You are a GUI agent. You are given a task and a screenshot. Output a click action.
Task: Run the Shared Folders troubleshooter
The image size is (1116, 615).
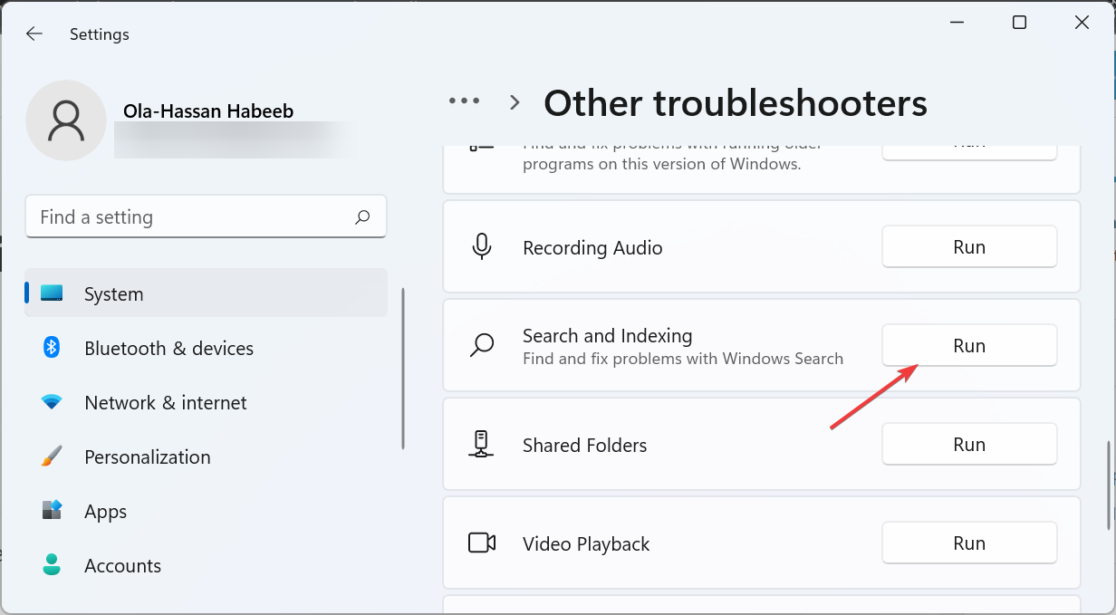coord(969,444)
